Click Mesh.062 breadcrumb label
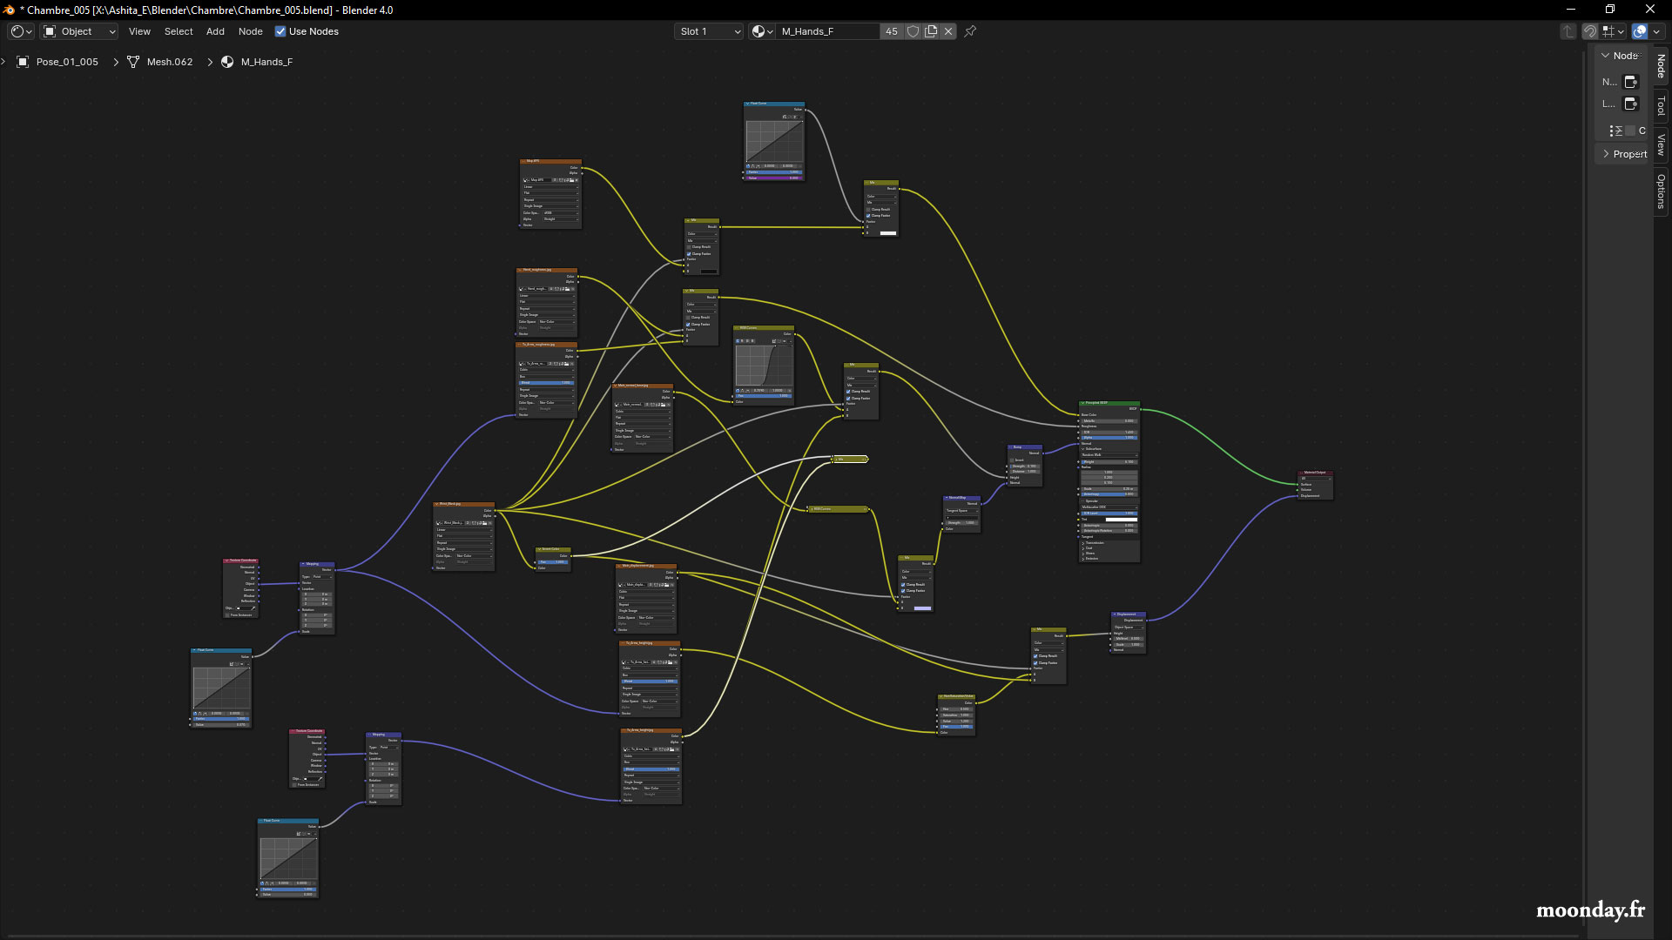This screenshot has height=940, width=1672. click(170, 62)
